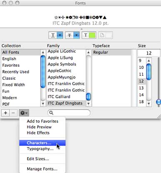Remove collection with the minus button
This screenshot has height=173, width=161.
click(x=13, y=113)
